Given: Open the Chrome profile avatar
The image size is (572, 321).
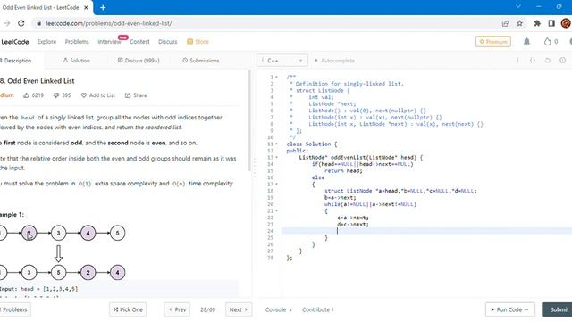Looking at the screenshot, I should tap(566, 23).
